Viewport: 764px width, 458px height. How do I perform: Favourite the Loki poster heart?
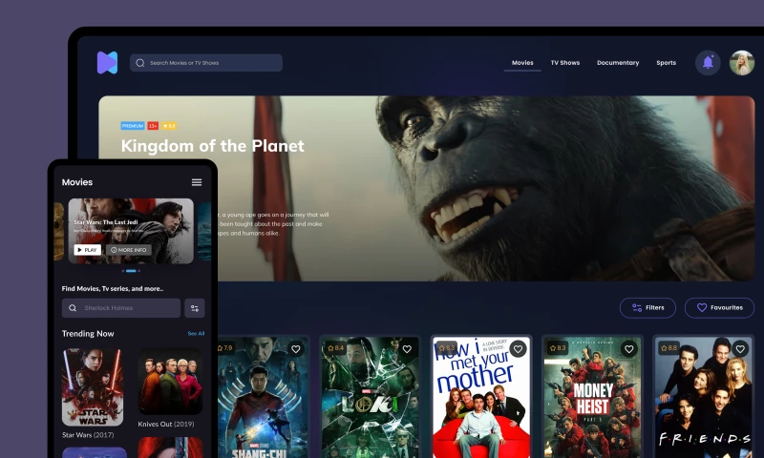[x=407, y=349]
